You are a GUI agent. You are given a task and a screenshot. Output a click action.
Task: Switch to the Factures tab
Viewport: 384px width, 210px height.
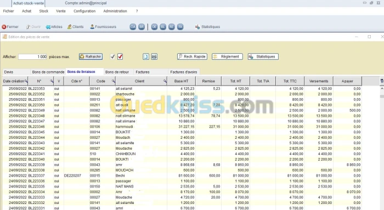[x=151, y=72]
